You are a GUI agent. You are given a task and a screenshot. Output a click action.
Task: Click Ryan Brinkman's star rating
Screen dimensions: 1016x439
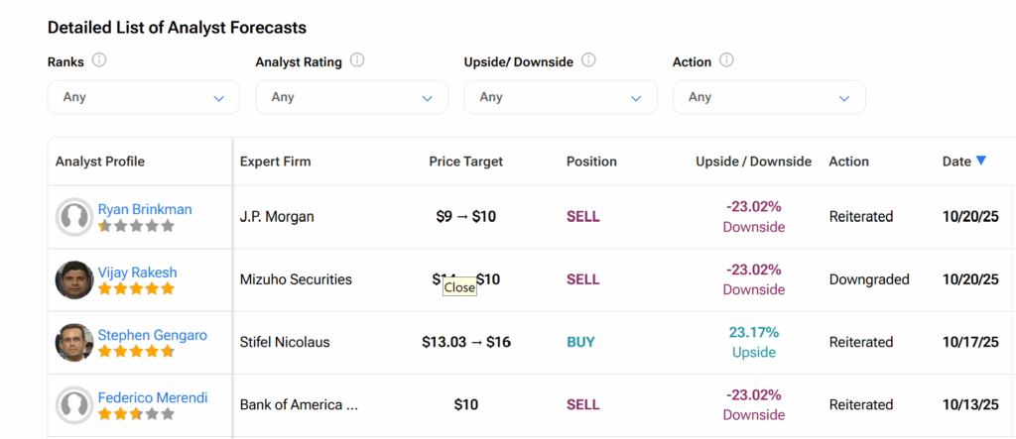tap(136, 226)
